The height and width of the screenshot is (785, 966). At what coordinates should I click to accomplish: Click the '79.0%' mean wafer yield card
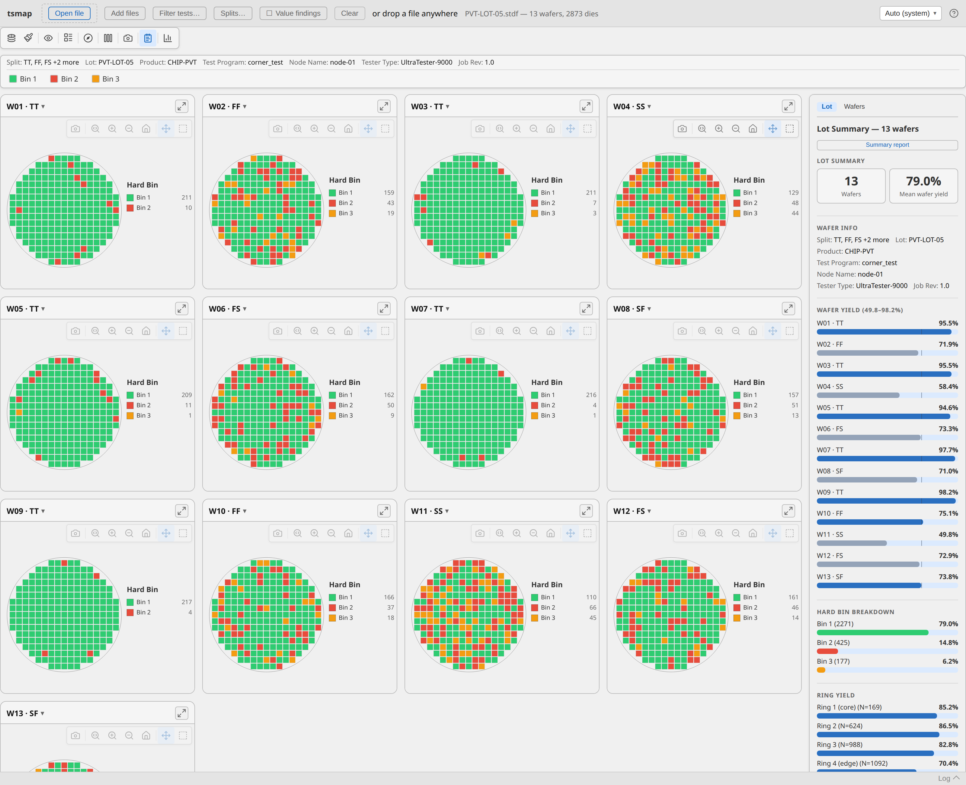click(x=923, y=186)
